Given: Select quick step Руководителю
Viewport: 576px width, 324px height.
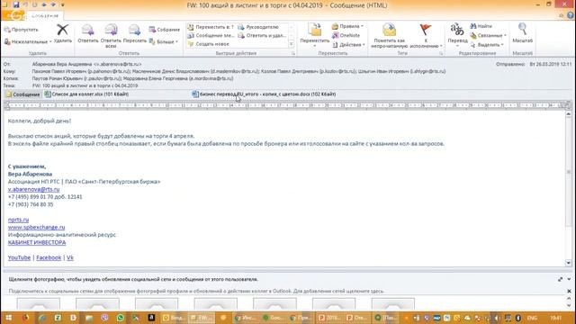Looking at the screenshot, I should (x=258, y=27).
